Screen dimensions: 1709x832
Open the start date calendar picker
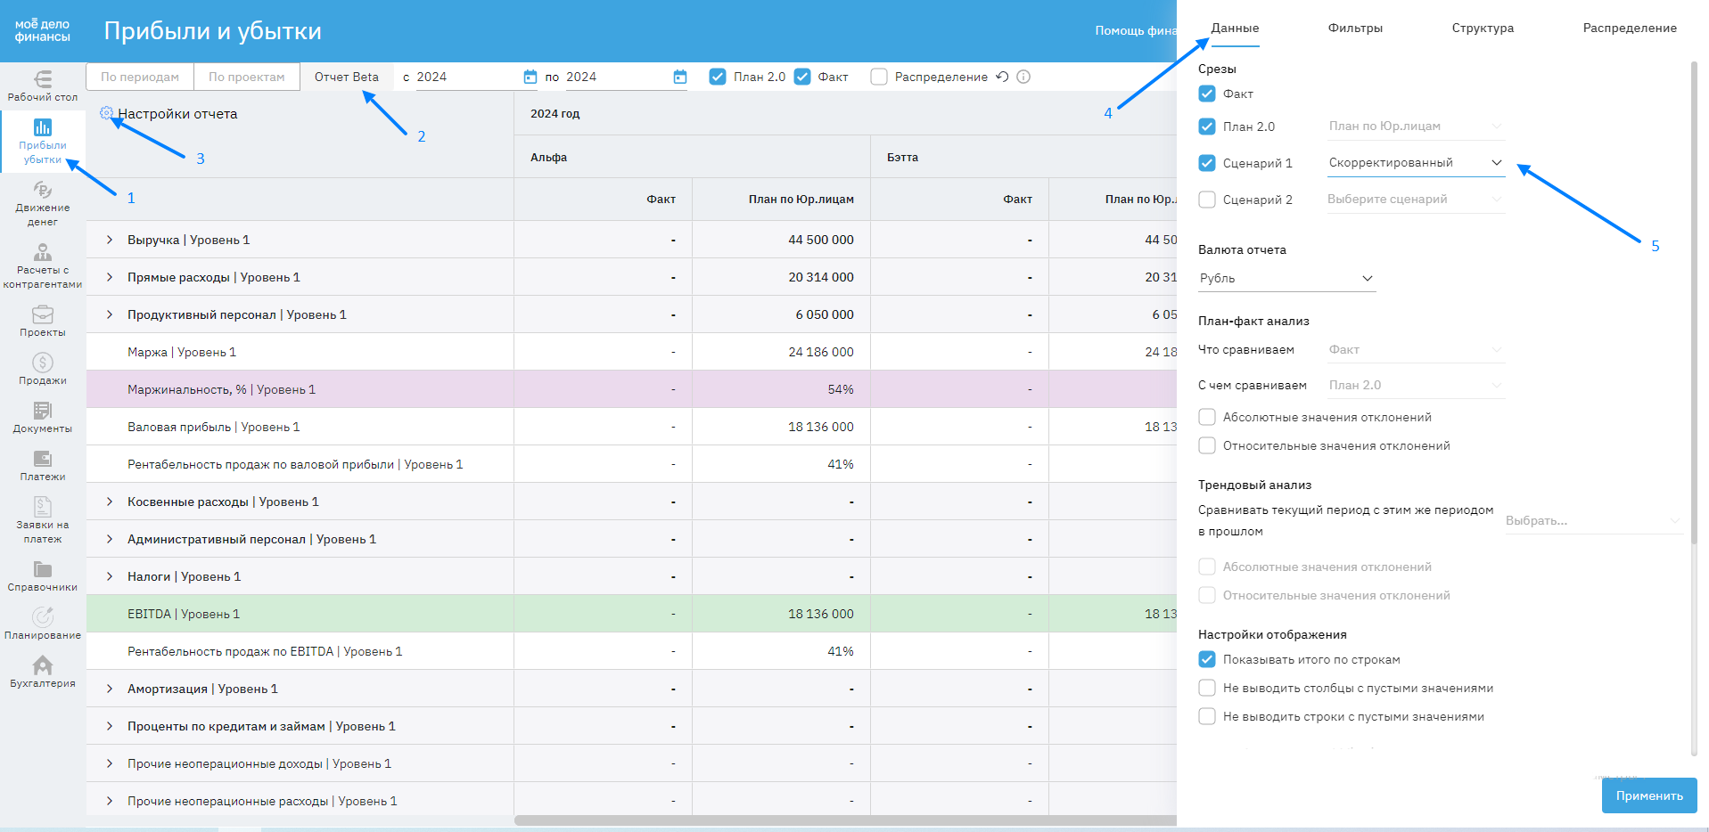tap(530, 77)
